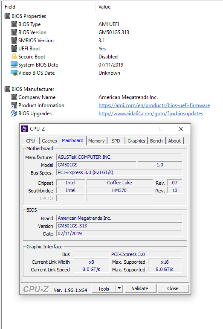Click the SMBIOS Version chip icon
This screenshot has width=223, height=329.
pos(14,40)
